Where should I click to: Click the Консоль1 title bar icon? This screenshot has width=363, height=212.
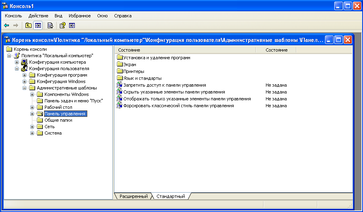[x=5, y=6]
